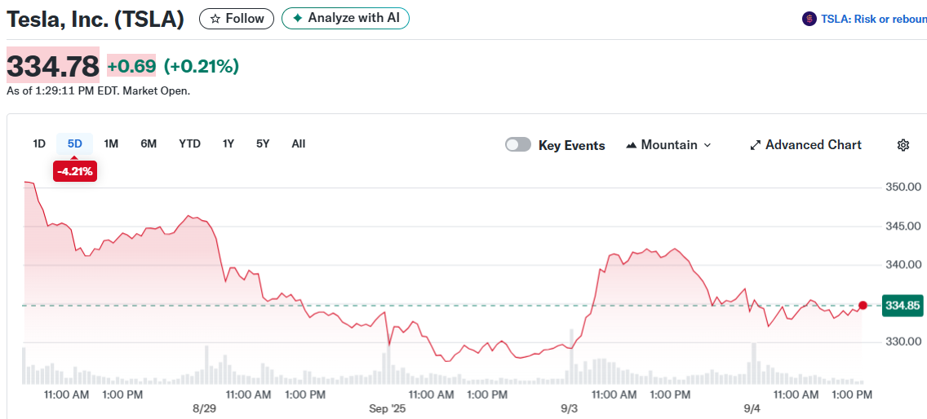
Task: Select the All range tab
Action: pyautogui.click(x=299, y=143)
